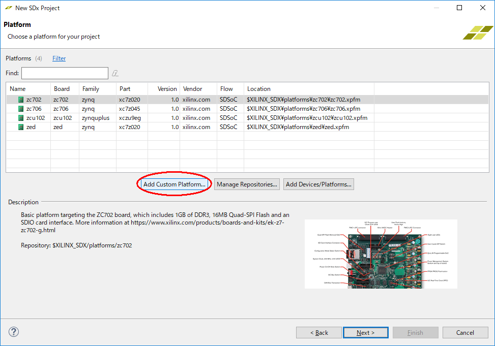This screenshot has width=495, height=346.
Task: Go Back to previous wizard page
Action: [319, 333]
